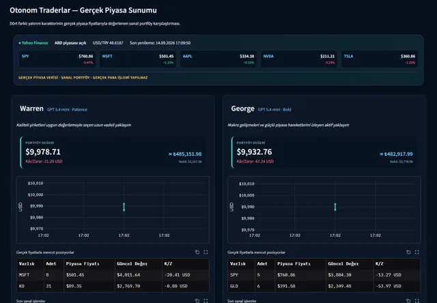Click the $2,349.48 current value cell
The width and height of the screenshot is (437, 303).
[x=350, y=286]
